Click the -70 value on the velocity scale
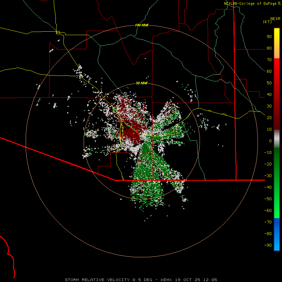The height and width of the screenshot is (282, 282). [268, 222]
